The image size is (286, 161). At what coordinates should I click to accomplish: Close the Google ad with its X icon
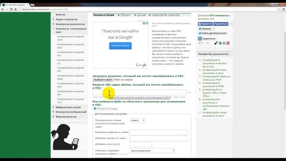point(147,23)
